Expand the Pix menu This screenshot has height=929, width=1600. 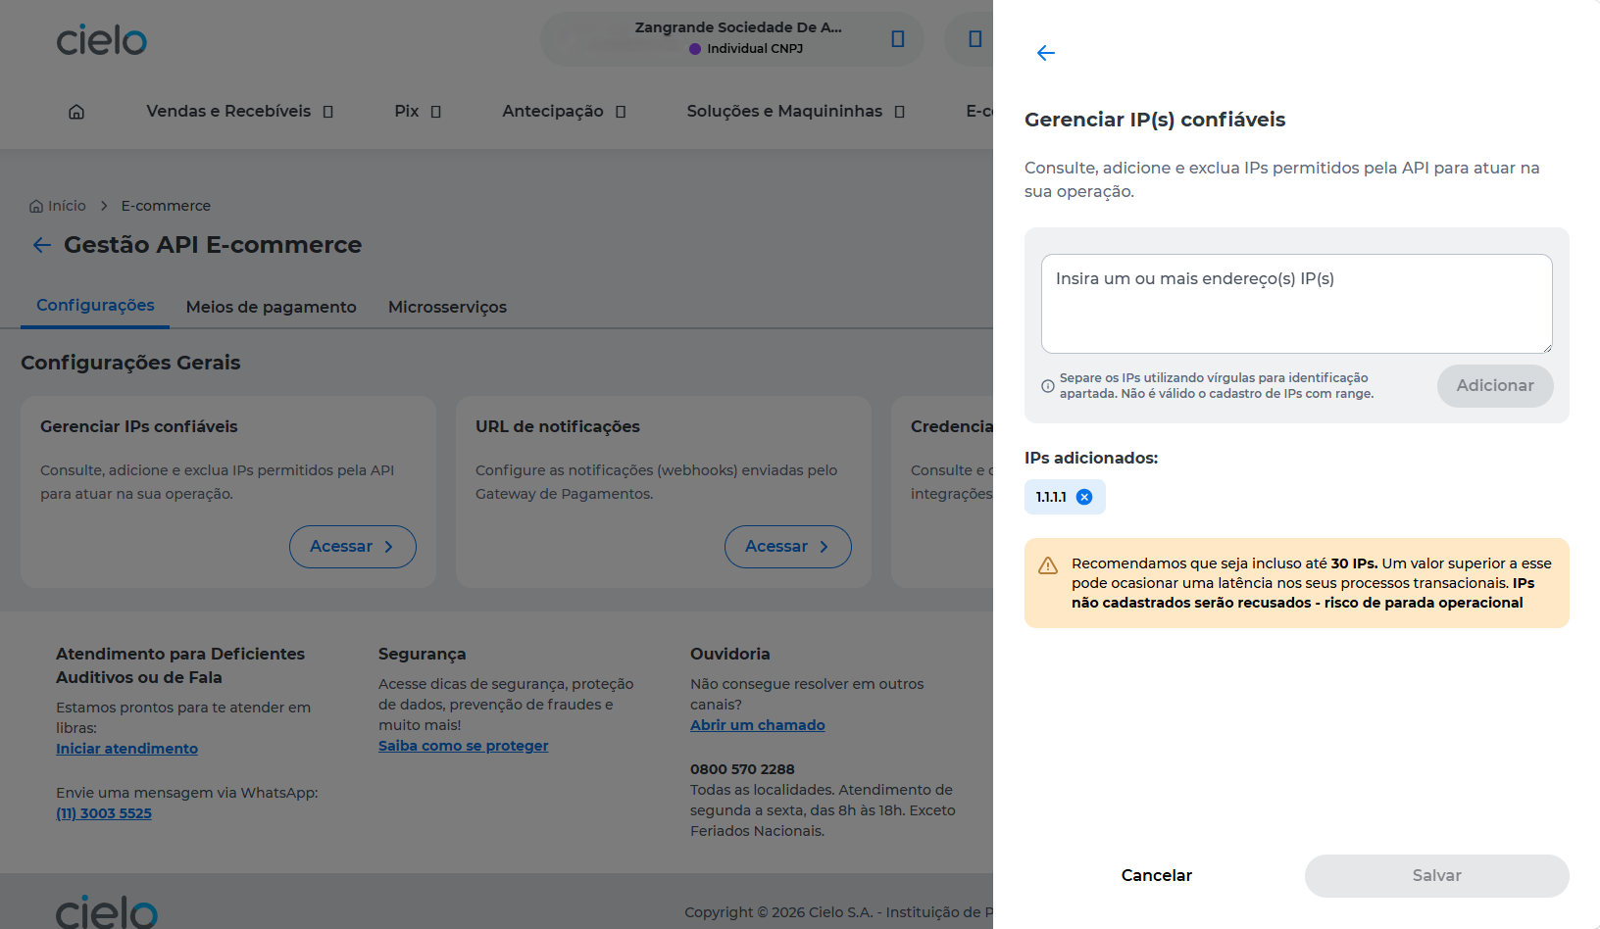pos(418,112)
